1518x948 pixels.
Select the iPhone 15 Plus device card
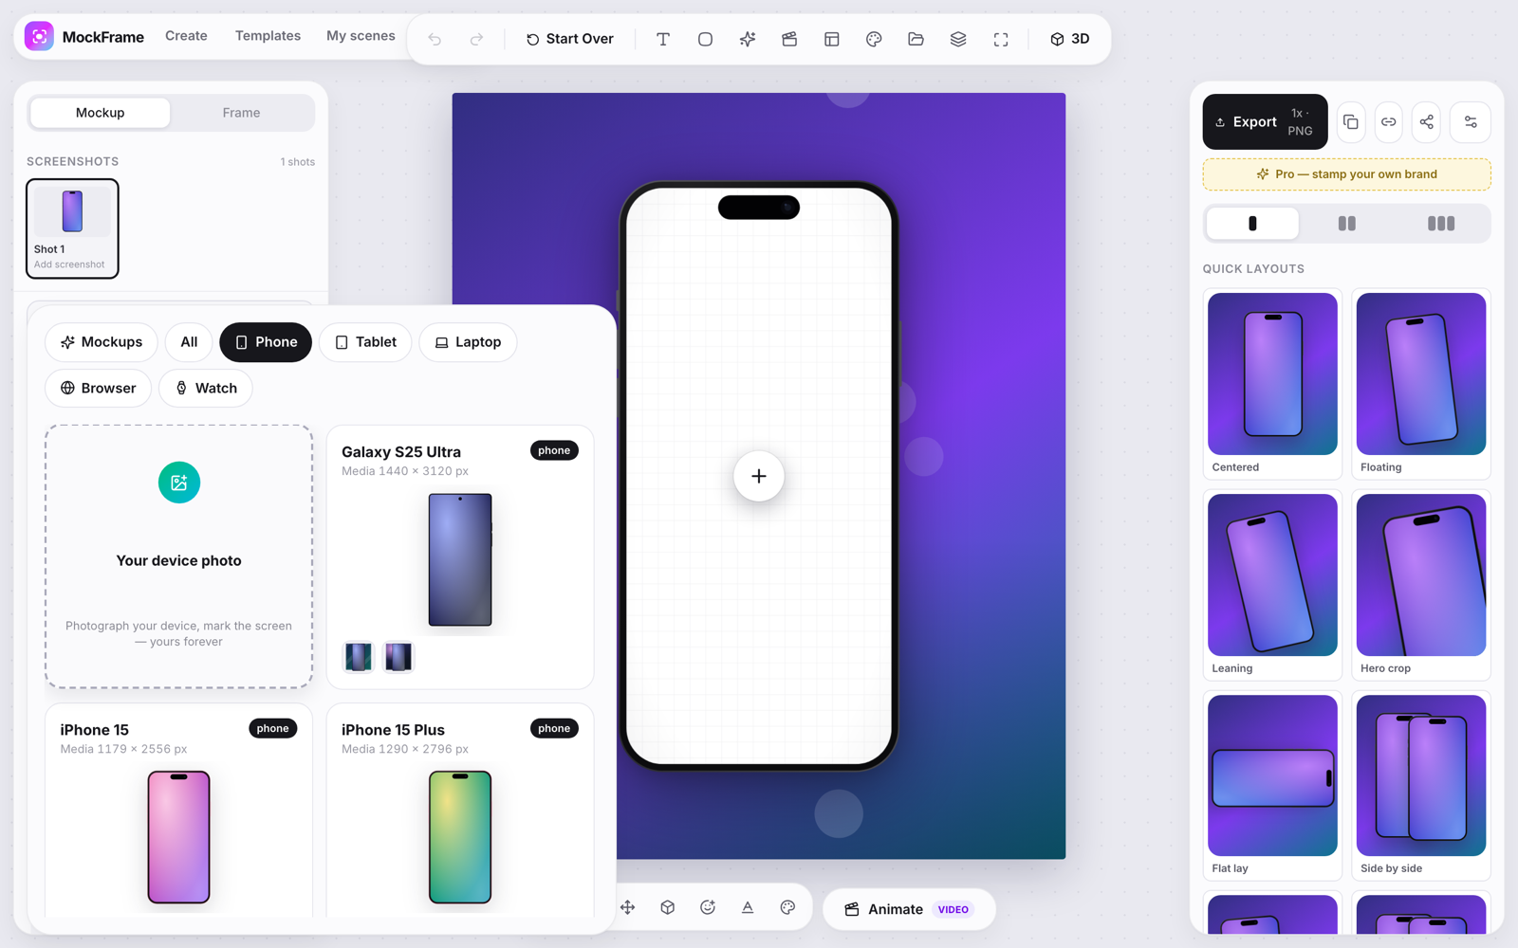460,811
